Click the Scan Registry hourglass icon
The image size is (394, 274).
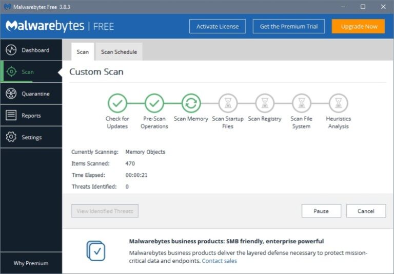click(x=265, y=103)
